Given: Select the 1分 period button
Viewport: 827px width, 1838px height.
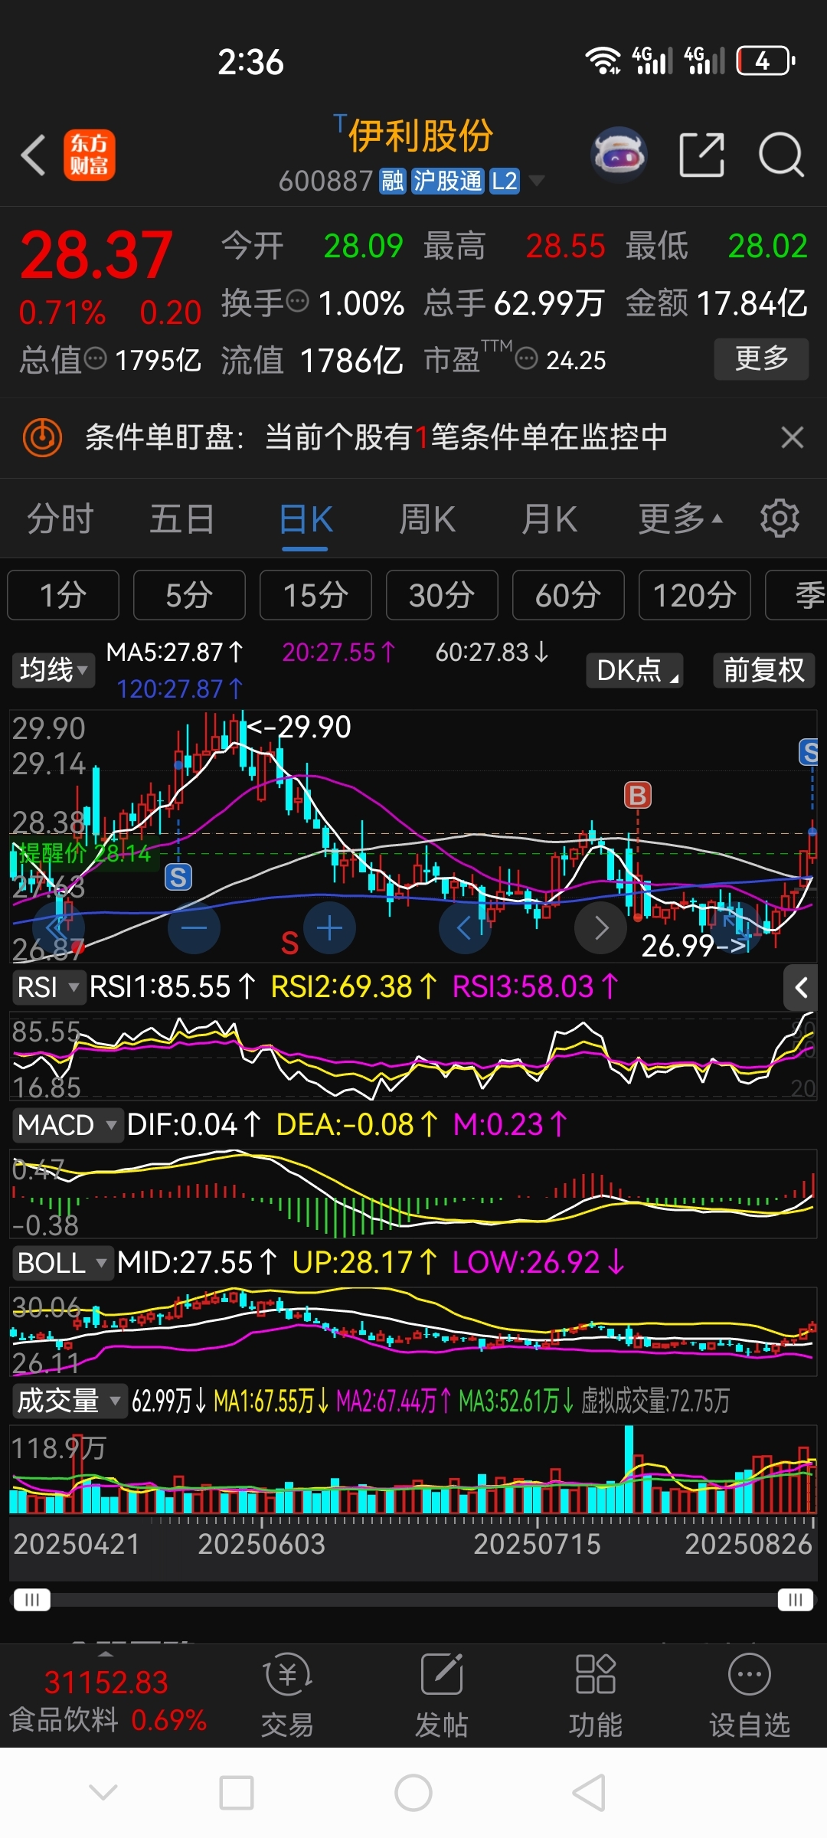Looking at the screenshot, I should pos(63,595).
